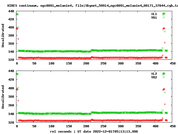Click the 360 y-tick label on upper plot
The image size is (178, 134).
(11, 44)
